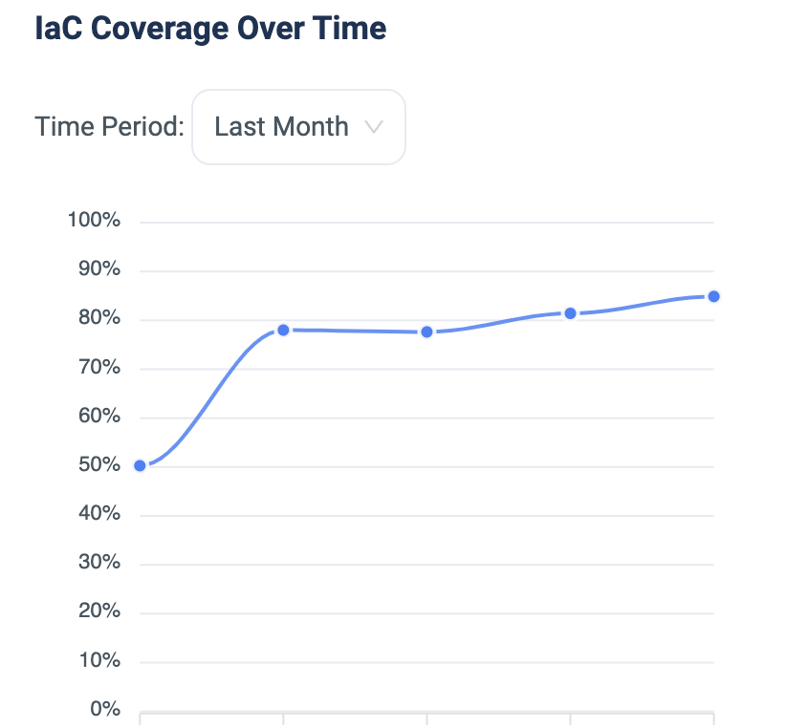The width and height of the screenshot is (786, 728).
Task: Select the second data point near 78%
Action: click(283, 330)
